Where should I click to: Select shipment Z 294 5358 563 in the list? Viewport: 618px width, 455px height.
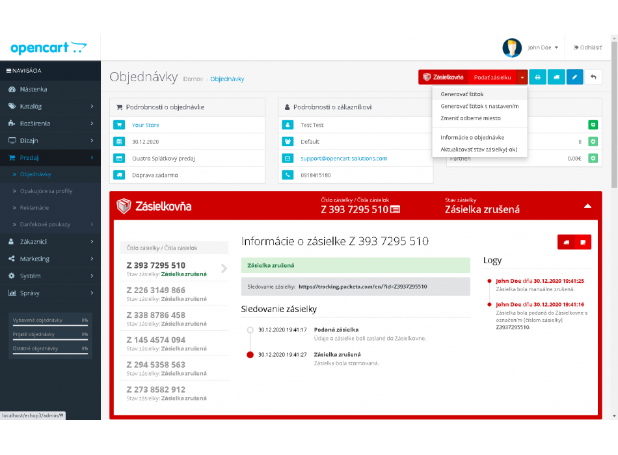tap(174, 369)
